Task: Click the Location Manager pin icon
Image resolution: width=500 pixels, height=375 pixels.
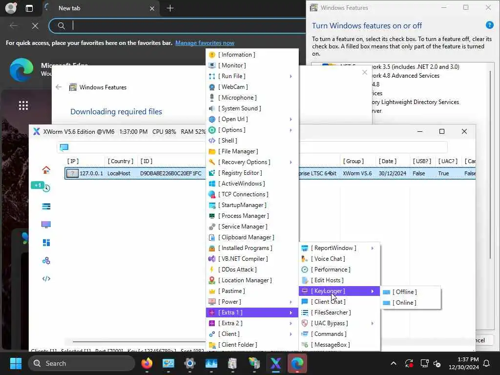Action: (212, 281)
